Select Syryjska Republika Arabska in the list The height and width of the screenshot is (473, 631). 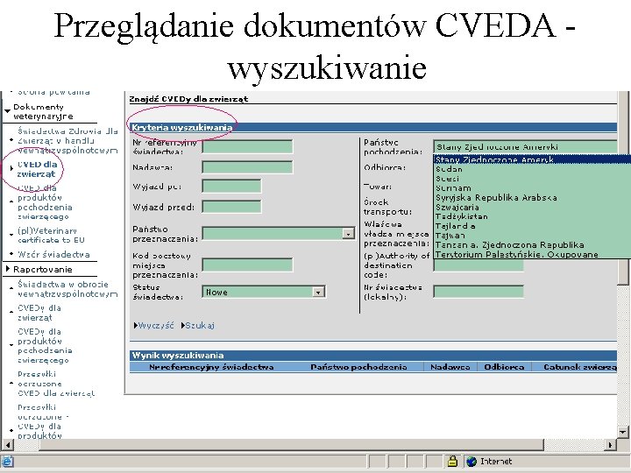[x=533, y=197]
